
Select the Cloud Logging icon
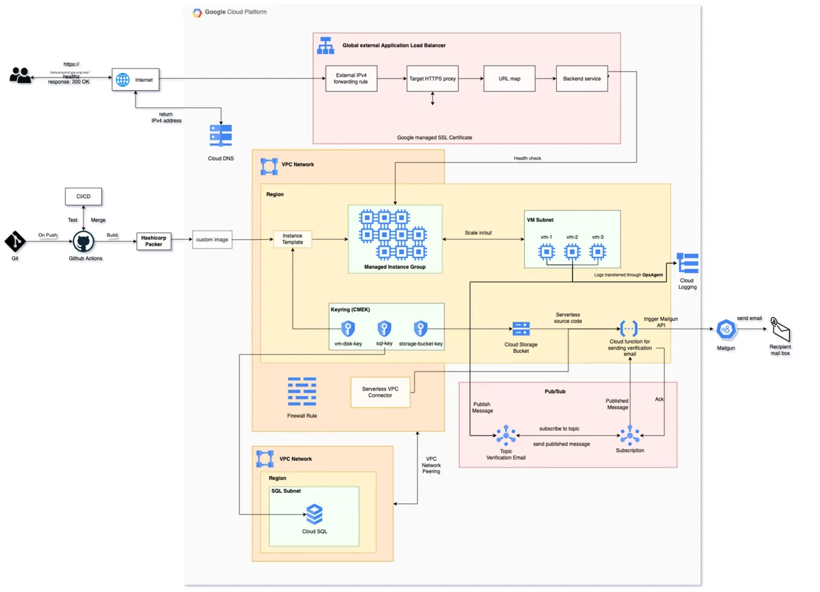coord(687,263)
